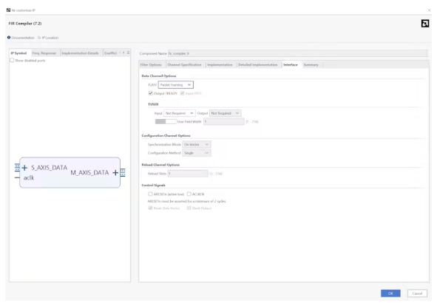Screen dimensions: 437x303
Task: Click the Re-customize IP title bar icon
Action: point(8,10)
